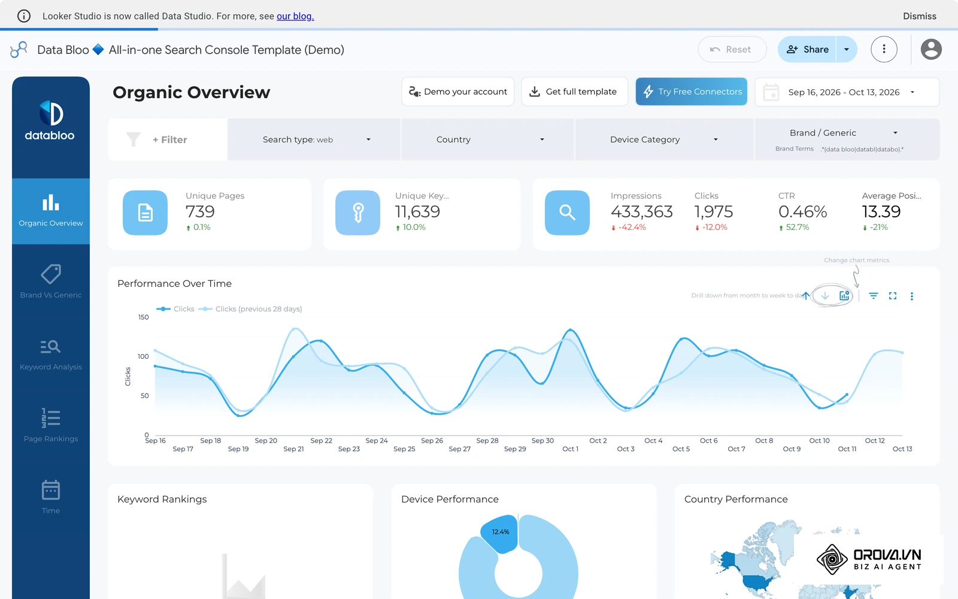
Task: Toggle the Clicks legend series
Action: [x=175, y=309]
